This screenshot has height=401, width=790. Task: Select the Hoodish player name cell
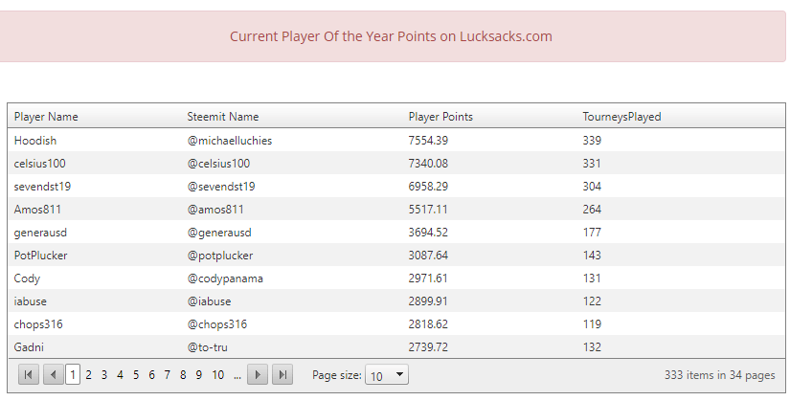pyautogui.click(x=35, y=141)
